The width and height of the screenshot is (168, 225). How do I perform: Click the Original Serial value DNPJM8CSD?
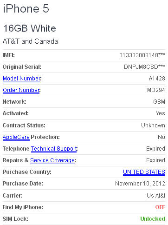(x=144, y=67)
